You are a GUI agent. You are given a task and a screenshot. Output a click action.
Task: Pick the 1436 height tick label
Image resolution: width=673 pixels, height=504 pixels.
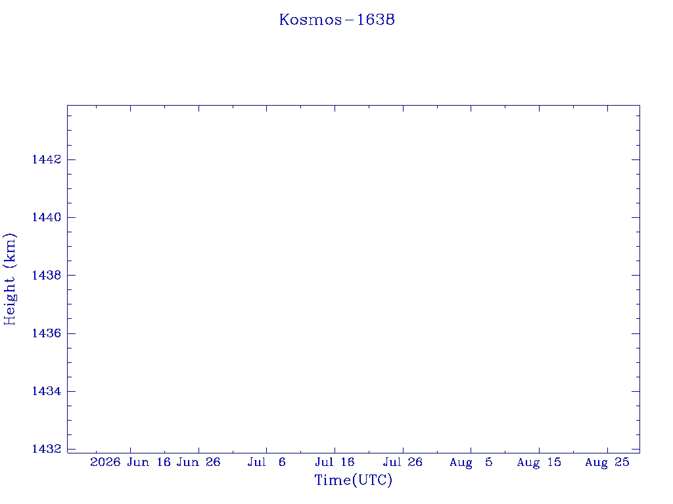click(47, 333)
